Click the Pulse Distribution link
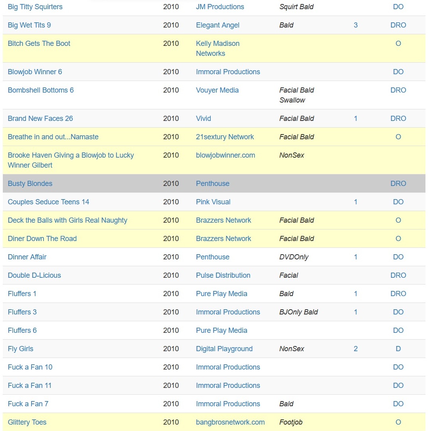Screen dimensions: 431x431 pos(223,275)
